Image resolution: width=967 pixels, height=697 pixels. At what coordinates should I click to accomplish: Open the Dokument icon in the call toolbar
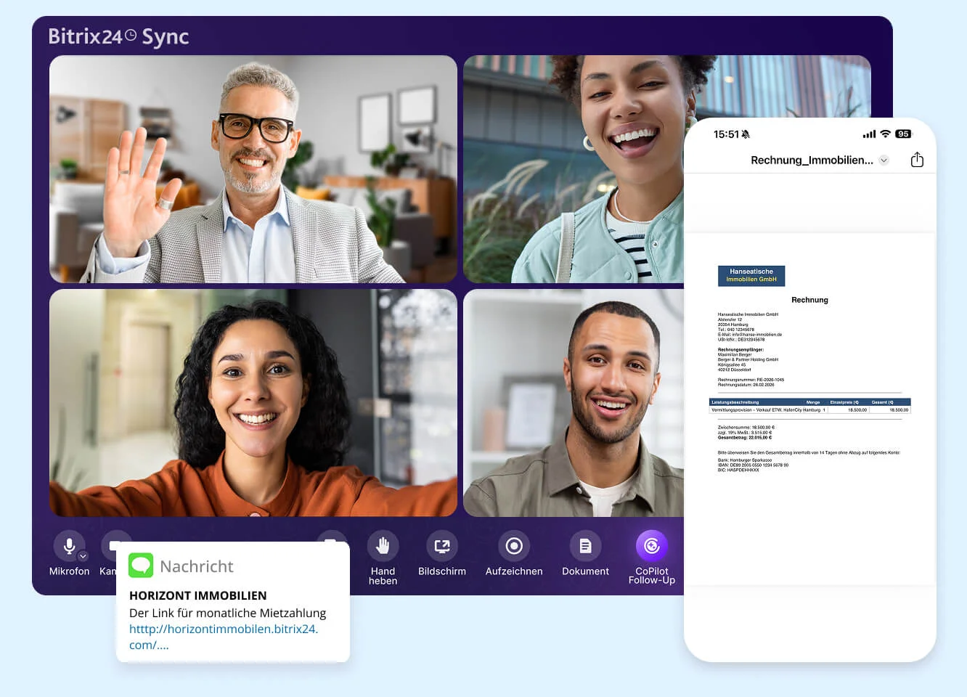tap(585, 546)
